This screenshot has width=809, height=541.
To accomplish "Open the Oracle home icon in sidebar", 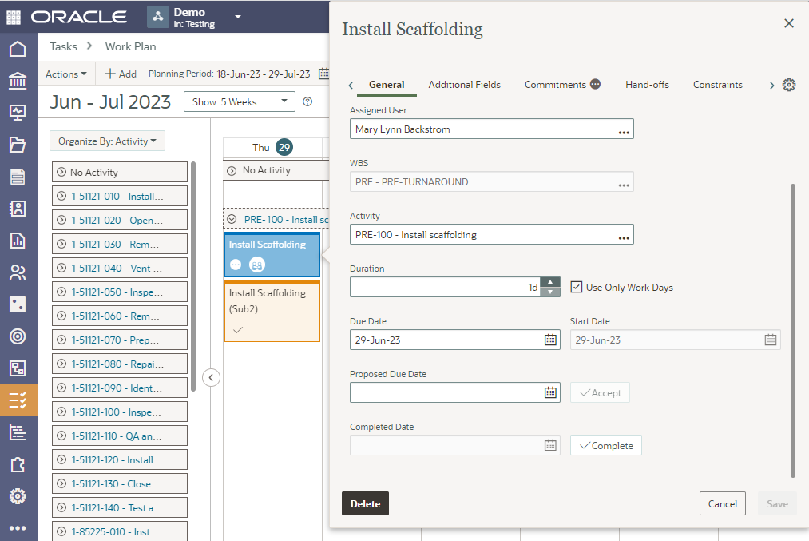I will pyautogui.click(x=18, y=49).
